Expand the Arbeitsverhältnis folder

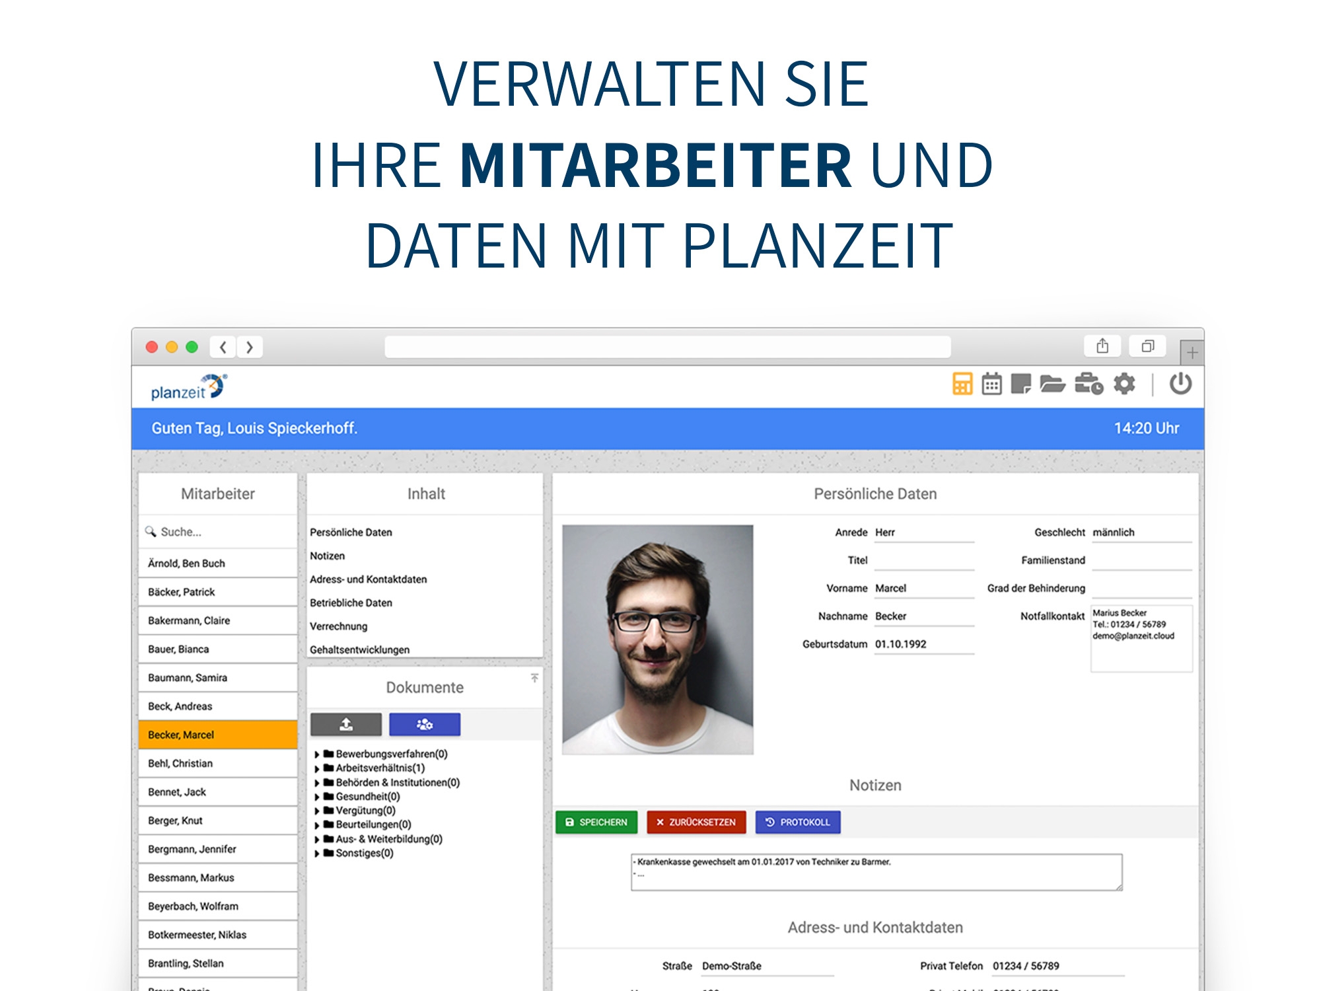click(x=317, y=768)
